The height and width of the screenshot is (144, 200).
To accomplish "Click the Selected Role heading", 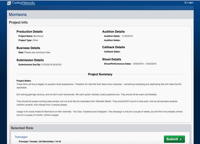I will coord(22,128).
